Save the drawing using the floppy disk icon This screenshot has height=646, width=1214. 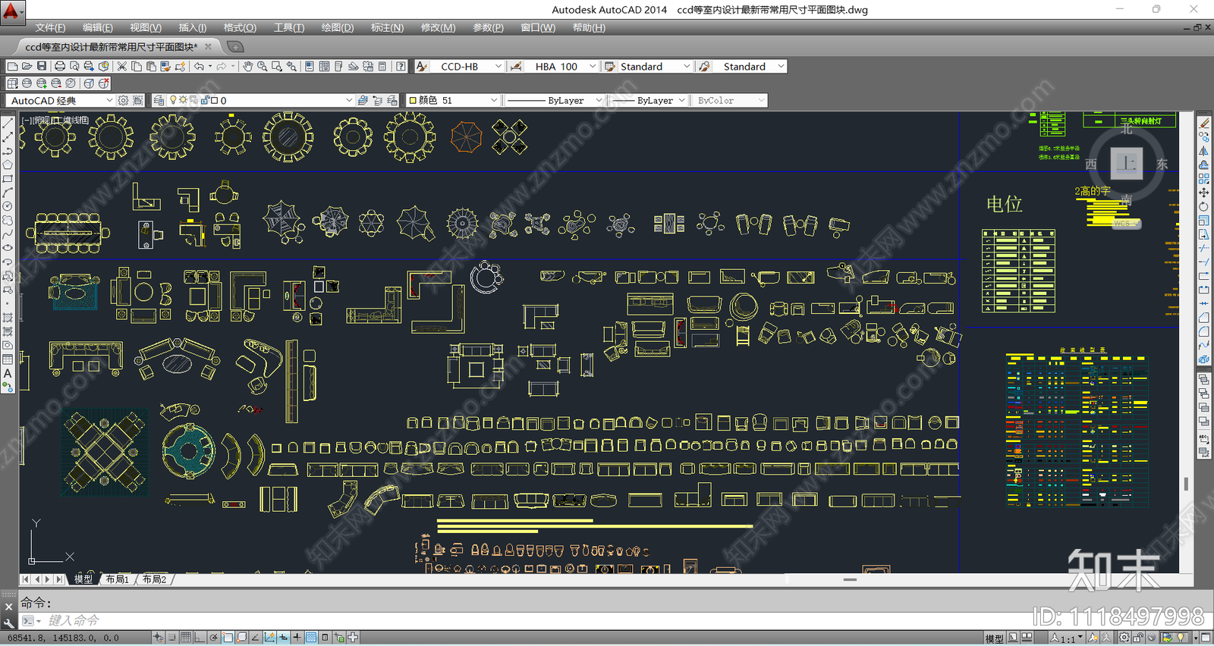[x=42, y=67]
